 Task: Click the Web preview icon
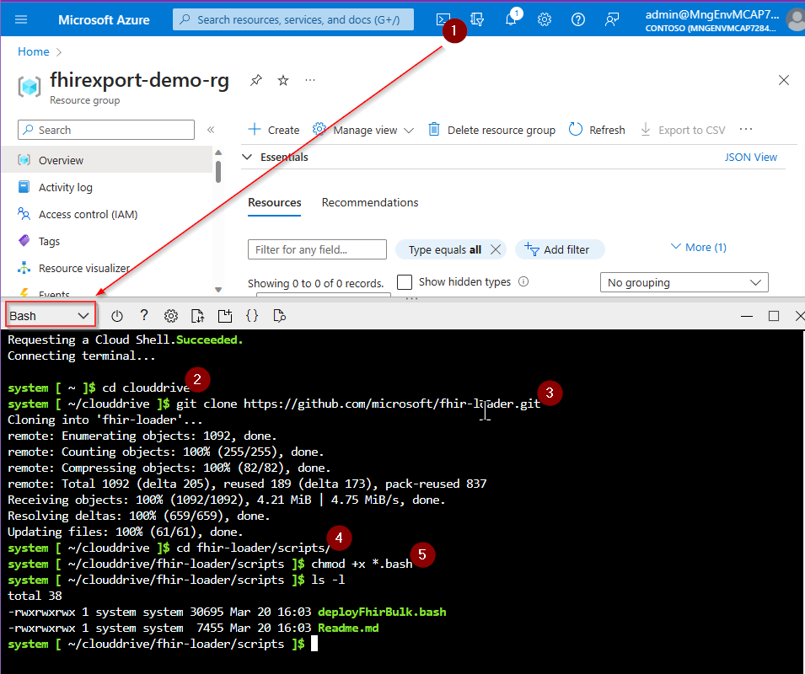[279, 316]
